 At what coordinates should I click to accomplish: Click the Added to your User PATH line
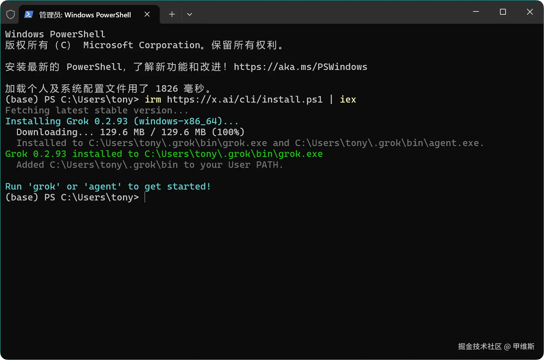coord(150,165)
